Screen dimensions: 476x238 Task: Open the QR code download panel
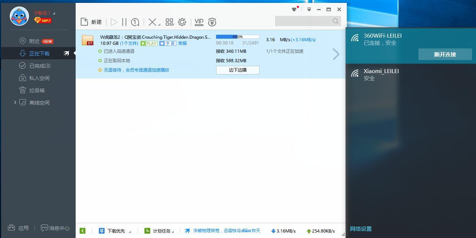point(169,22)
